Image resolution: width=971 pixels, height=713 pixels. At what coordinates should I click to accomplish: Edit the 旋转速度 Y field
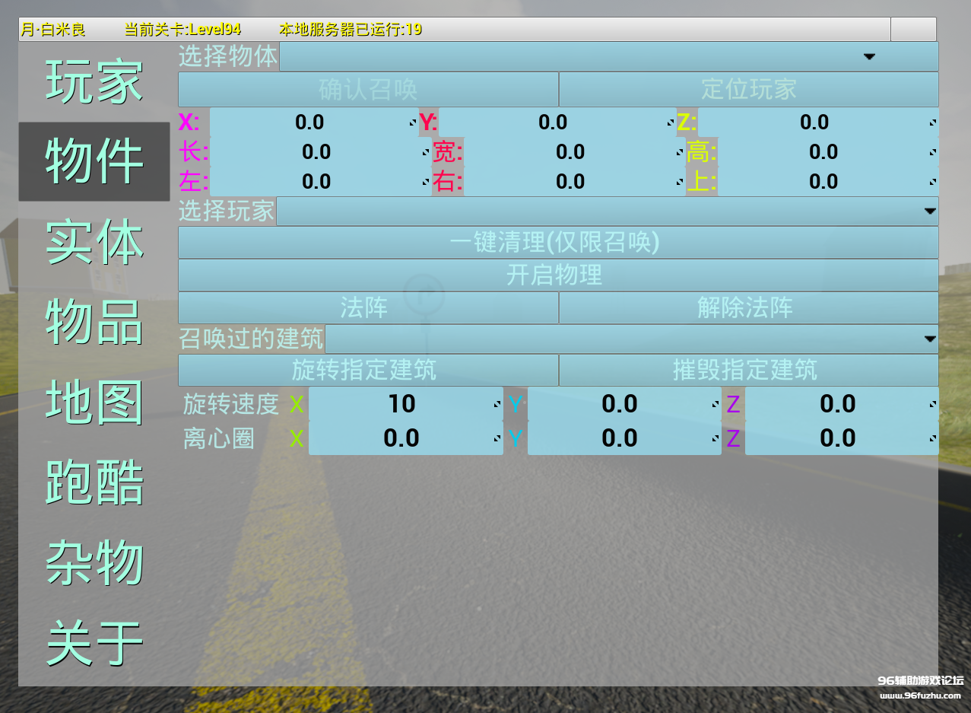point(624,404)
